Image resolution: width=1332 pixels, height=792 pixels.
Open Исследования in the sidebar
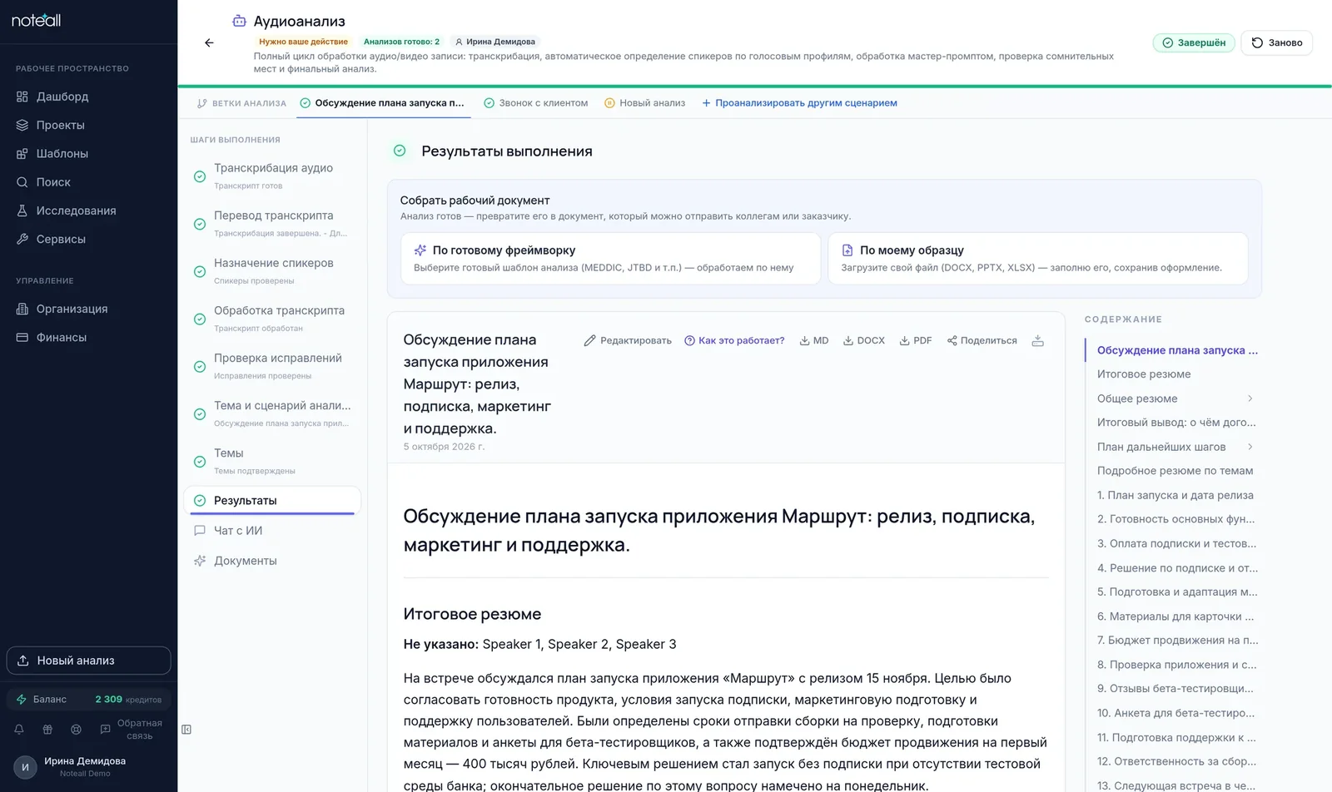point(88,210)
